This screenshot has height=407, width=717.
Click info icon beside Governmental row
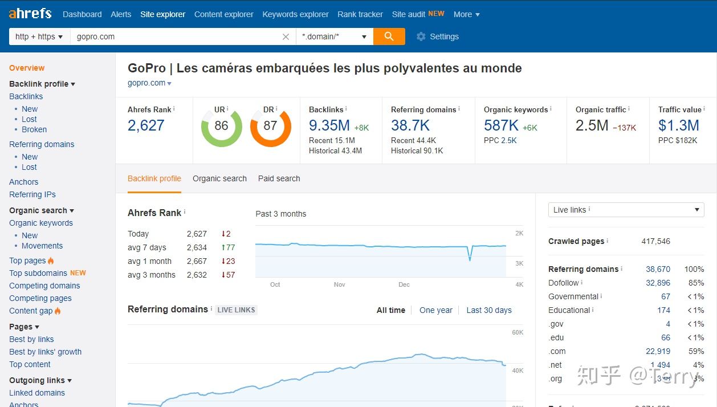(601, 296)
